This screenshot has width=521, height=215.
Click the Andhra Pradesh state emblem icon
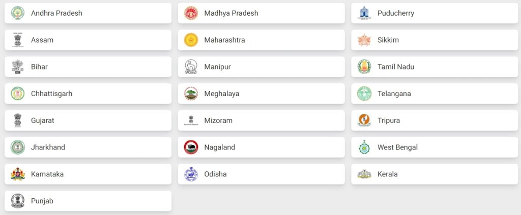[18, 13]
